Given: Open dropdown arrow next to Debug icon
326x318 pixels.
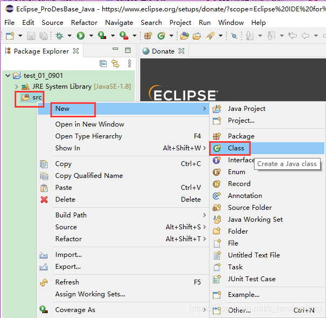Looking at the screenshot, I should 69,36.
